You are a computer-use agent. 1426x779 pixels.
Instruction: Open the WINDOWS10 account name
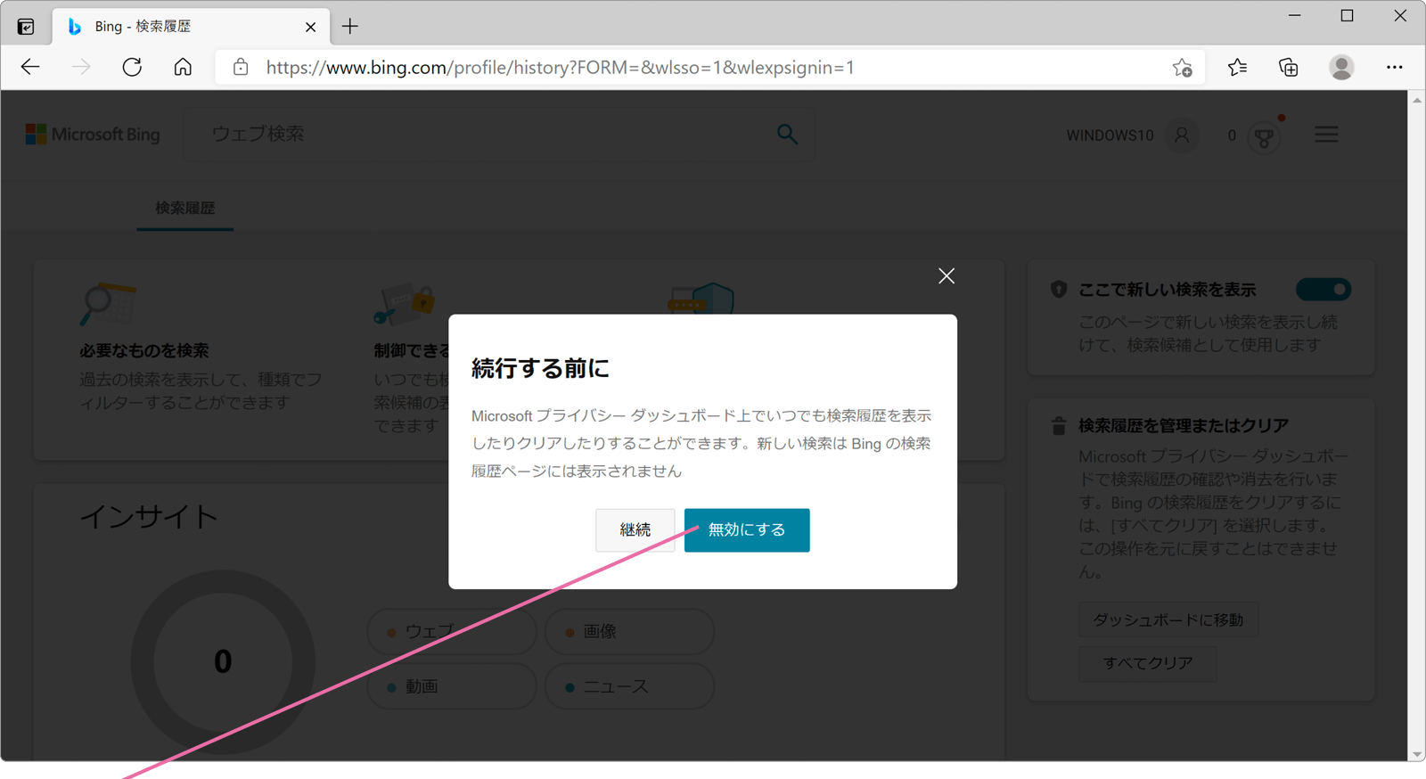click(1110, 135)
